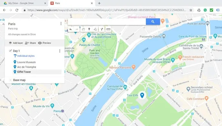This screenshot has width=222, height=126.
Task: Click the browser forward arrow
Action: click(11, 10)
